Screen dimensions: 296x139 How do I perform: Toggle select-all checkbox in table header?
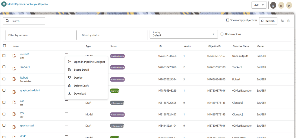click(x=5, y=46)
